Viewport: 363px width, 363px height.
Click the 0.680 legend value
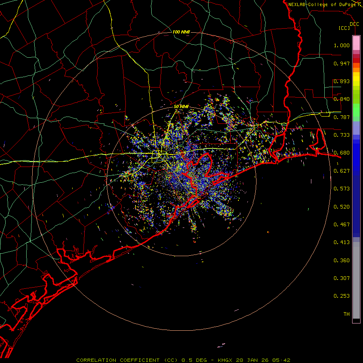click(x=342, y=153)
